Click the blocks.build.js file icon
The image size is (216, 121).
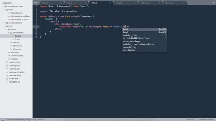[9, 13]
